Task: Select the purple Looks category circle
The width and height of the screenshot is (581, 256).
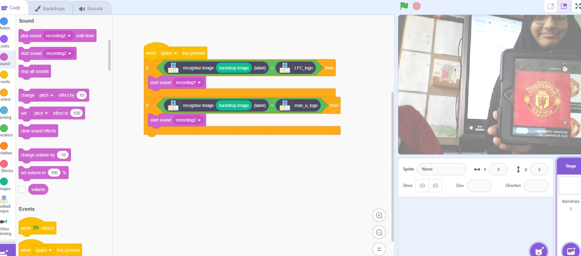Action: [4, 39]
